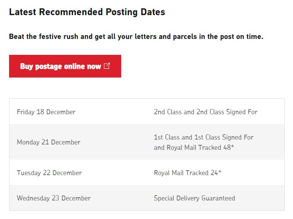Click the Buy postage online now button
The image size is (293, 219).
tap(65, 66)
